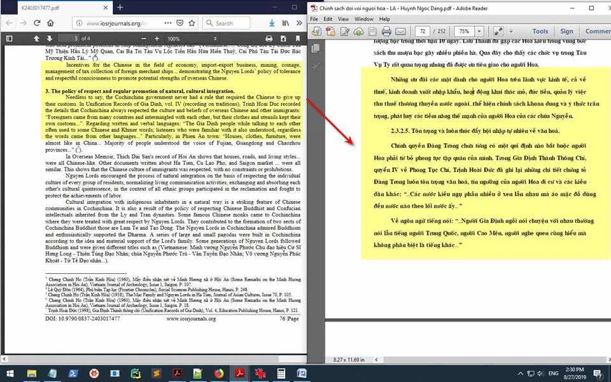This screenshot has height=382, width=611.
Task: Show hidden system tray icons
Action: click(520, 374)
